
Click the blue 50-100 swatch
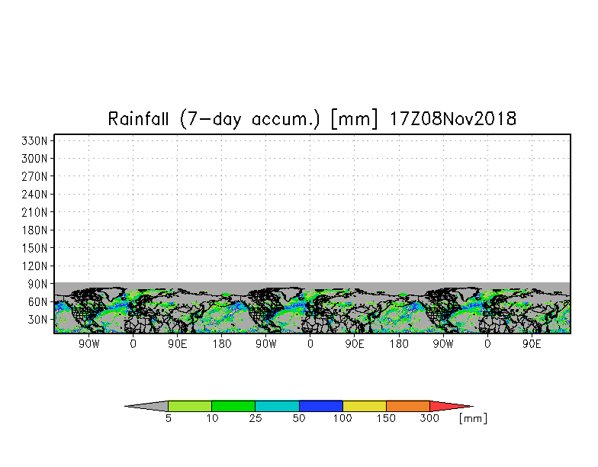(321, 406)
